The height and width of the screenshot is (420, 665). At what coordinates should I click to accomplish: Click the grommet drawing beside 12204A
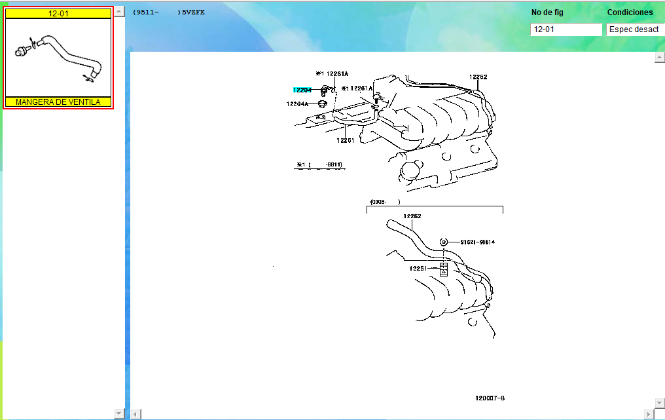pos(322,104)
